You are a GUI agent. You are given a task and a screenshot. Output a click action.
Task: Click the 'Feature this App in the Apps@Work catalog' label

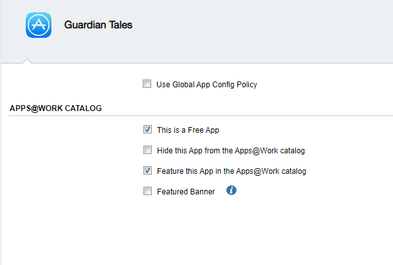point(231,171)
